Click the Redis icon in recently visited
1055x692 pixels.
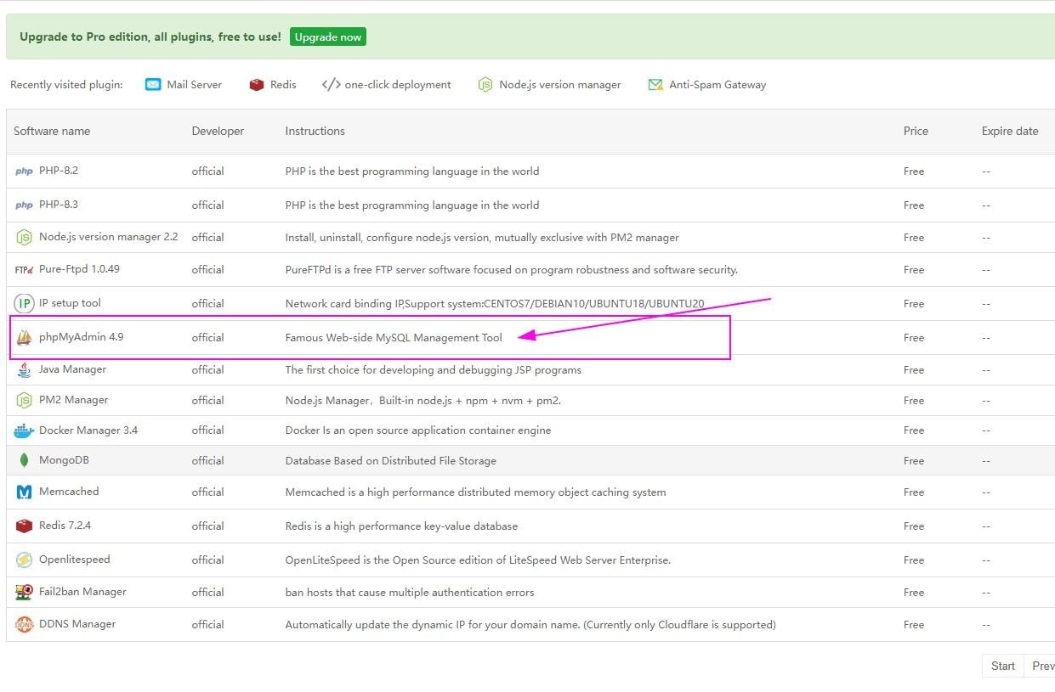[257, 85]
